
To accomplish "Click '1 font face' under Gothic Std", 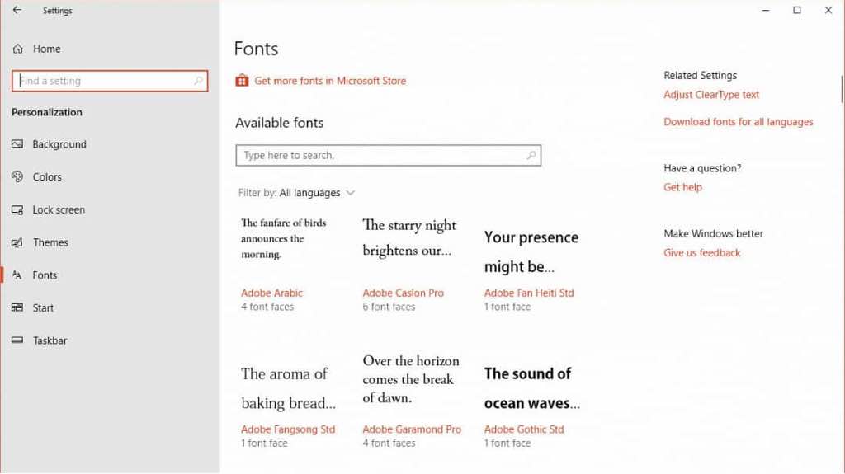I will [507, 443].
